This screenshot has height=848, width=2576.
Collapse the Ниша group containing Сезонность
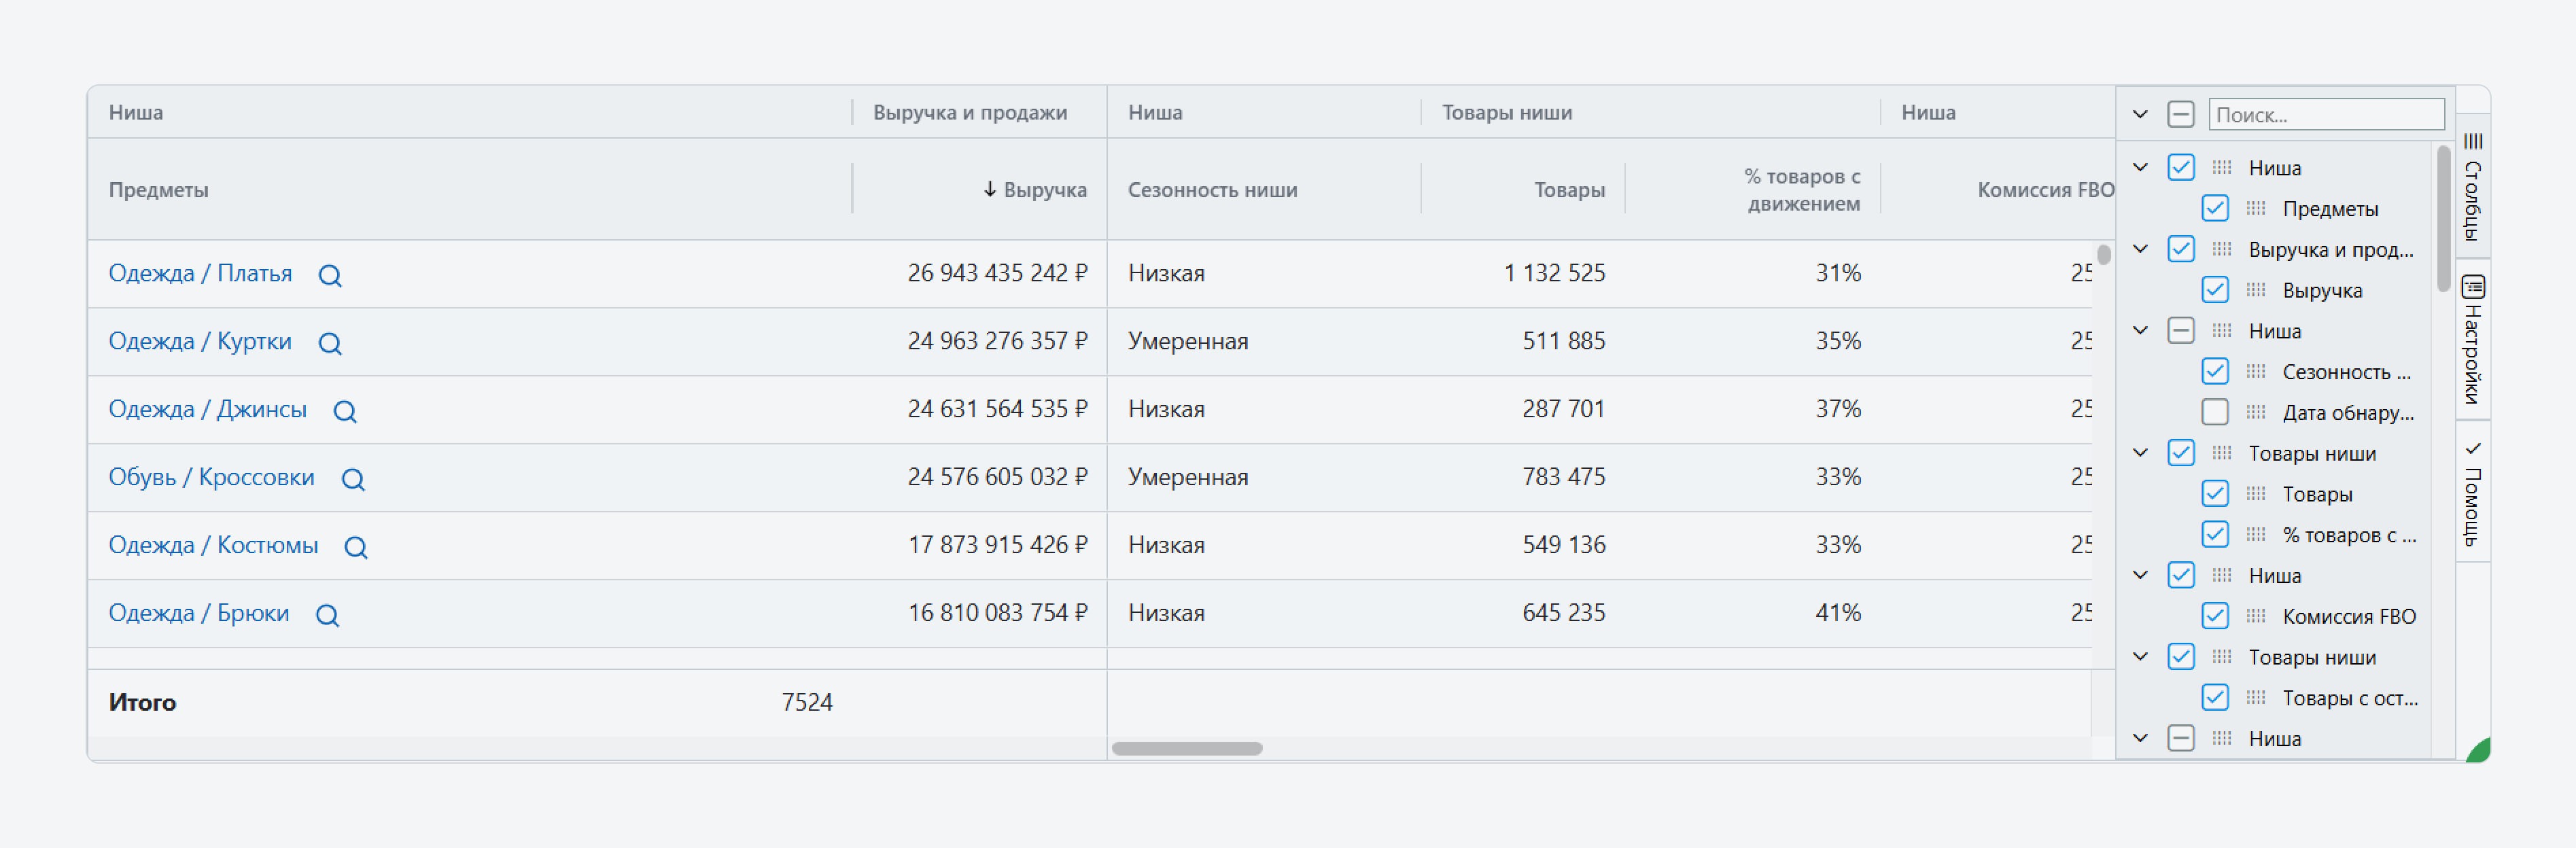(2140, 330)
